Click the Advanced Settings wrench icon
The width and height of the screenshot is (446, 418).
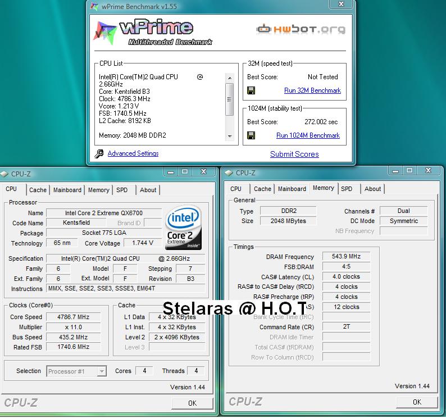pyautogui.click(x=99, y=153)
